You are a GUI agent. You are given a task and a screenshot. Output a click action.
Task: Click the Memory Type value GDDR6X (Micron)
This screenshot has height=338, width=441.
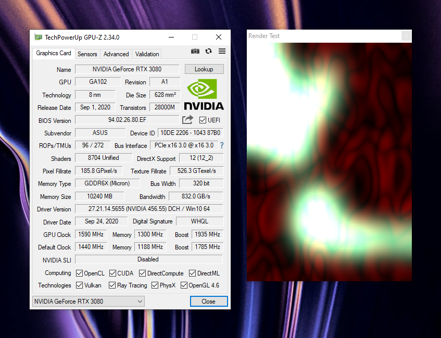coord(107,183)
